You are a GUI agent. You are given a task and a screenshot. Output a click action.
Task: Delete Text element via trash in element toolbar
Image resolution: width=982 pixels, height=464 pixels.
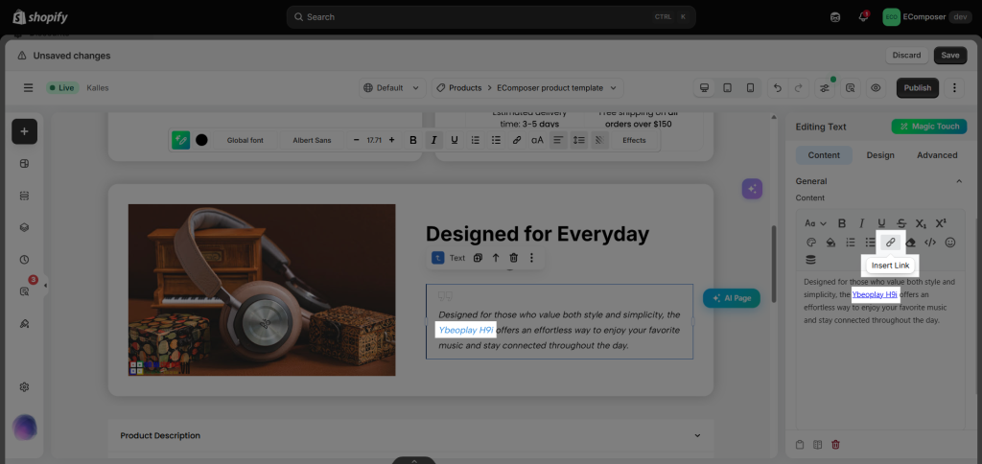[514, 257]
